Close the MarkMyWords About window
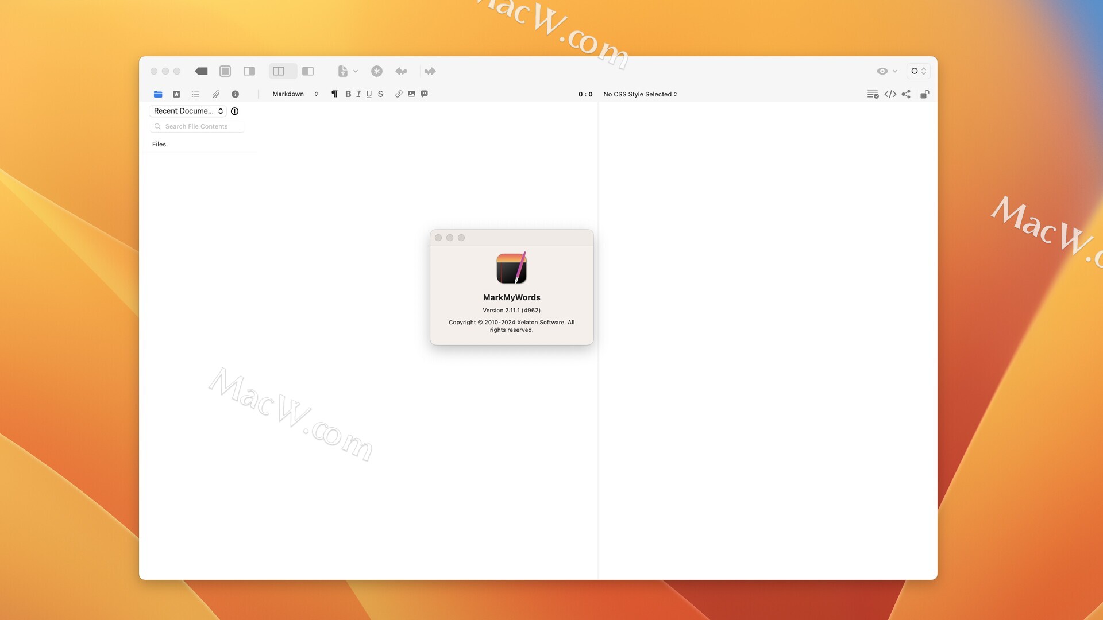 point(438,238)
